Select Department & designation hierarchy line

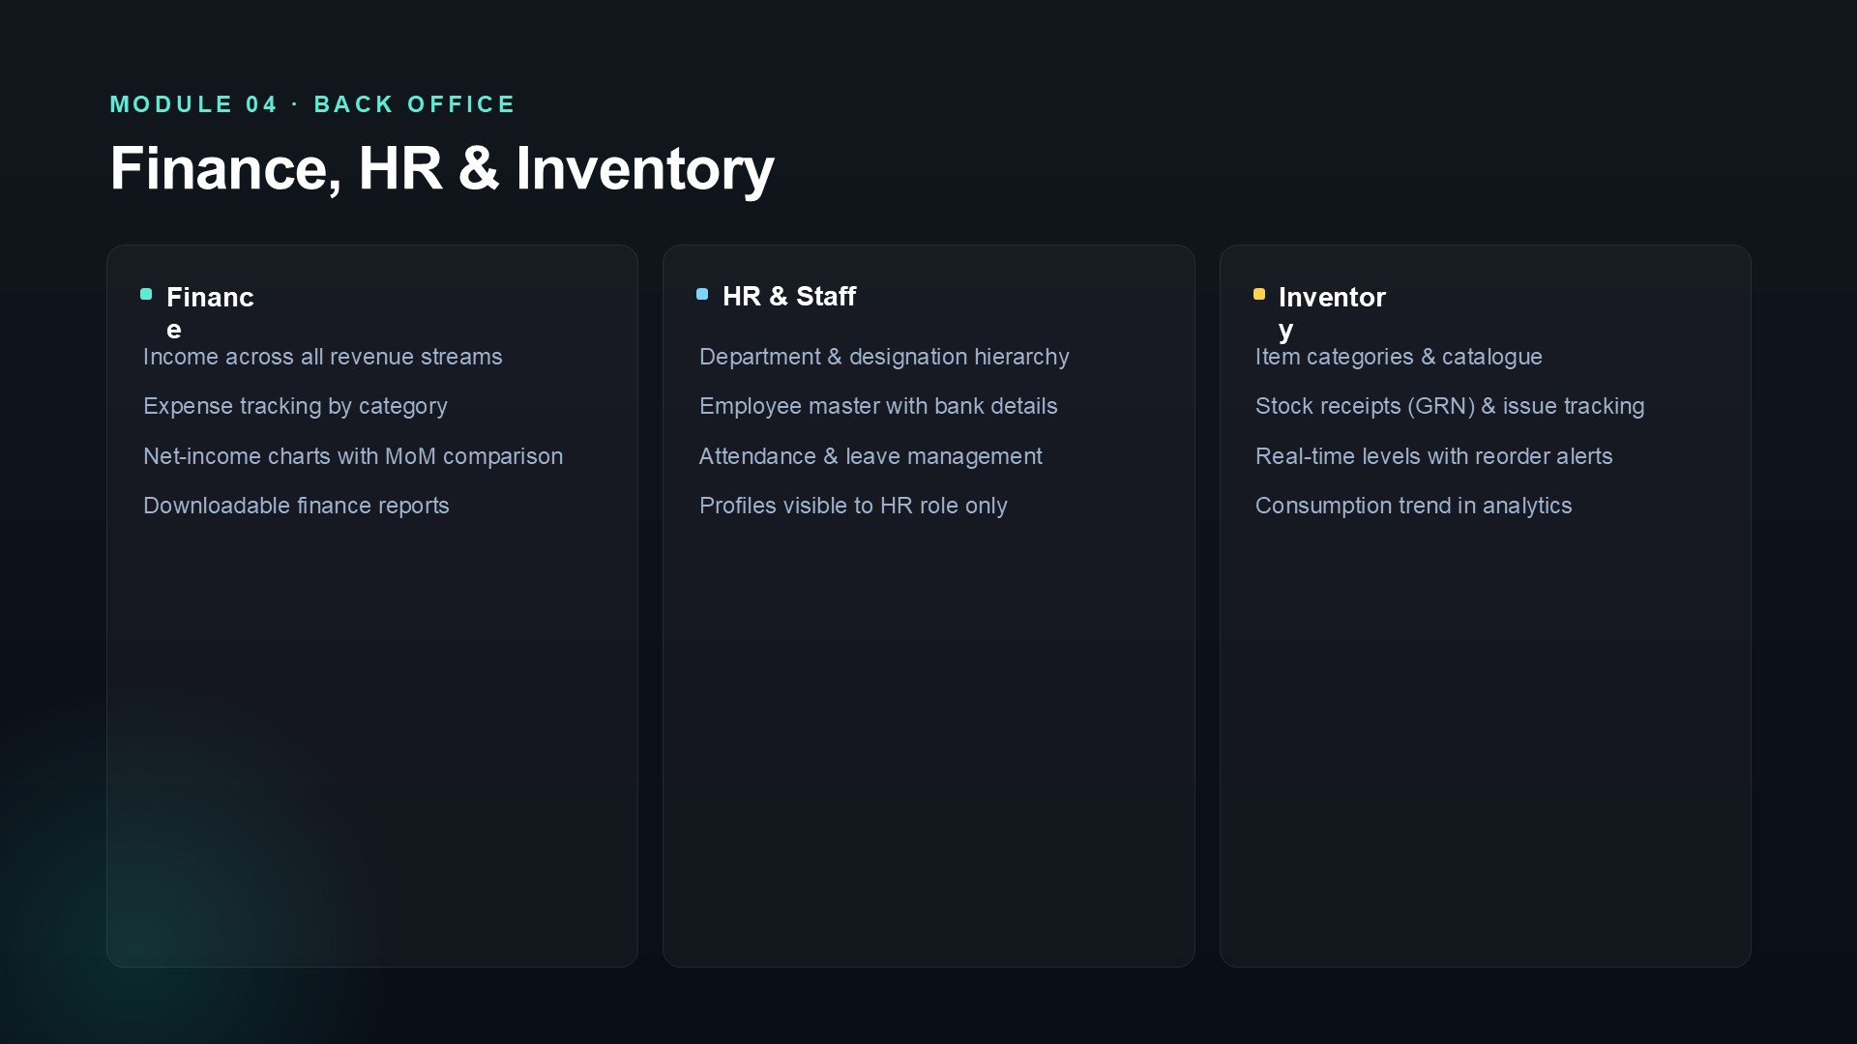884,357
